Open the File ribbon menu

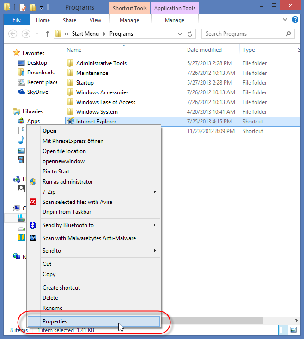pyautogui.click(x=16, y=20)
